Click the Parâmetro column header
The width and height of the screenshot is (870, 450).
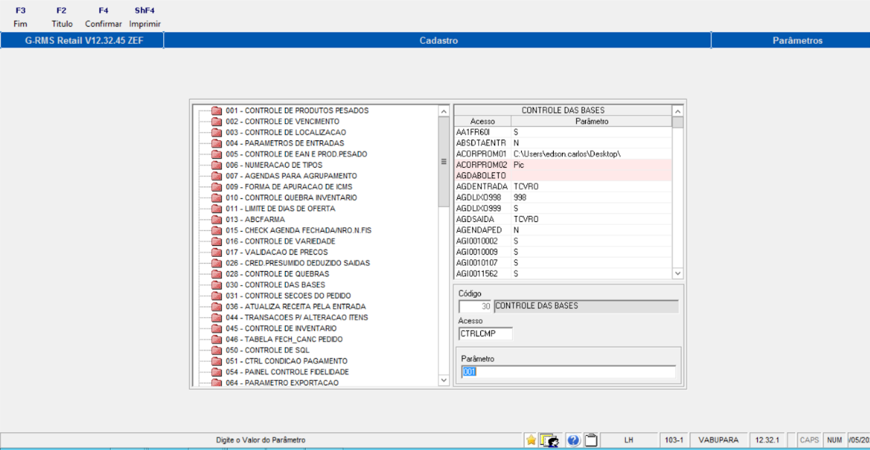click(x=592, y=121)
